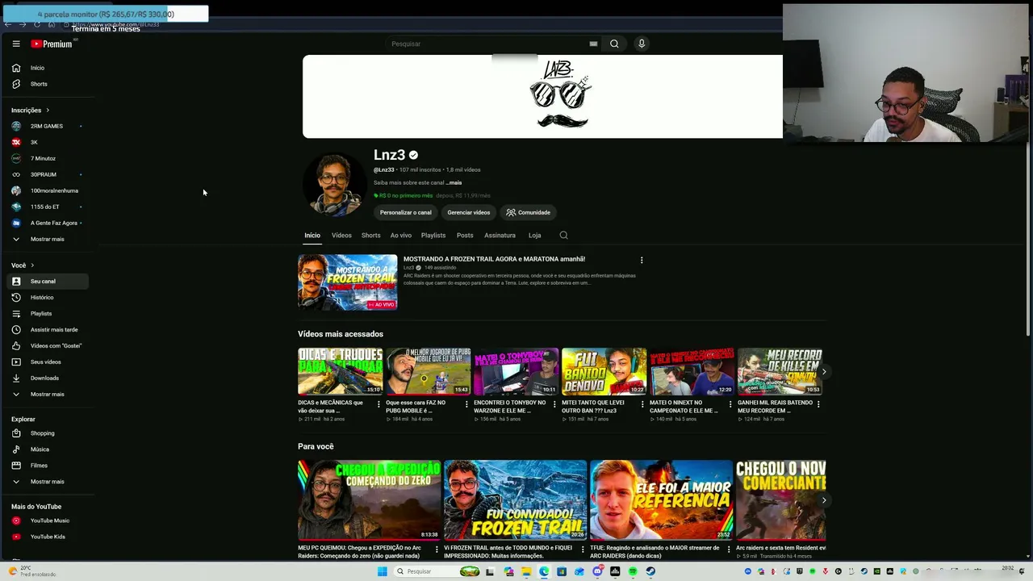Image resolution: width=1033 pixels, height=581 pixels.
Task: Expand Mostrar mais under Inscrições
Action: point(48,239)
